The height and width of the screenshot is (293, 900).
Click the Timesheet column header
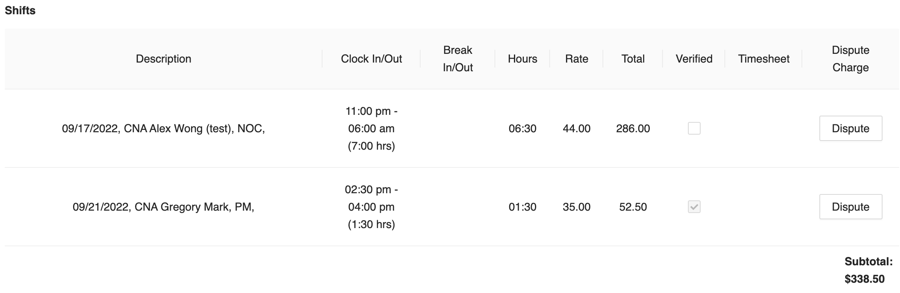click(763, 59)
